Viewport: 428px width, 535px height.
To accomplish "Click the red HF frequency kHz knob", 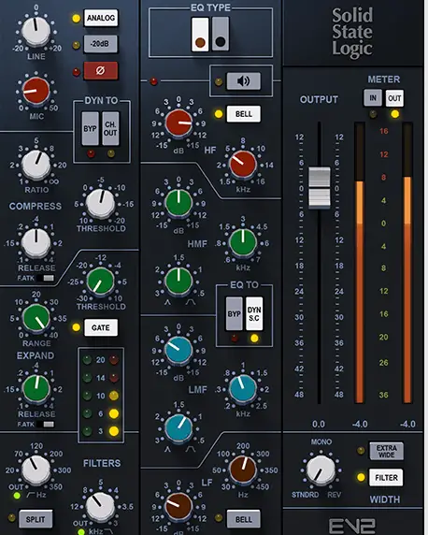I will tap(243, 165).
